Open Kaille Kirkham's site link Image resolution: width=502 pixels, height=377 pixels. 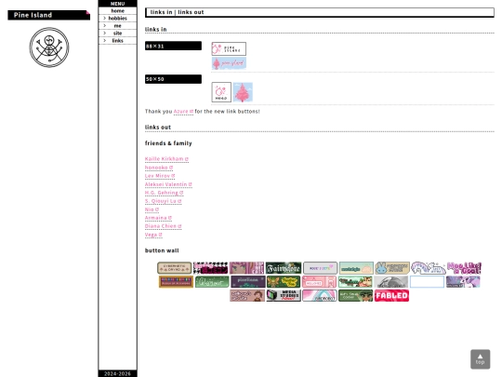166,159
